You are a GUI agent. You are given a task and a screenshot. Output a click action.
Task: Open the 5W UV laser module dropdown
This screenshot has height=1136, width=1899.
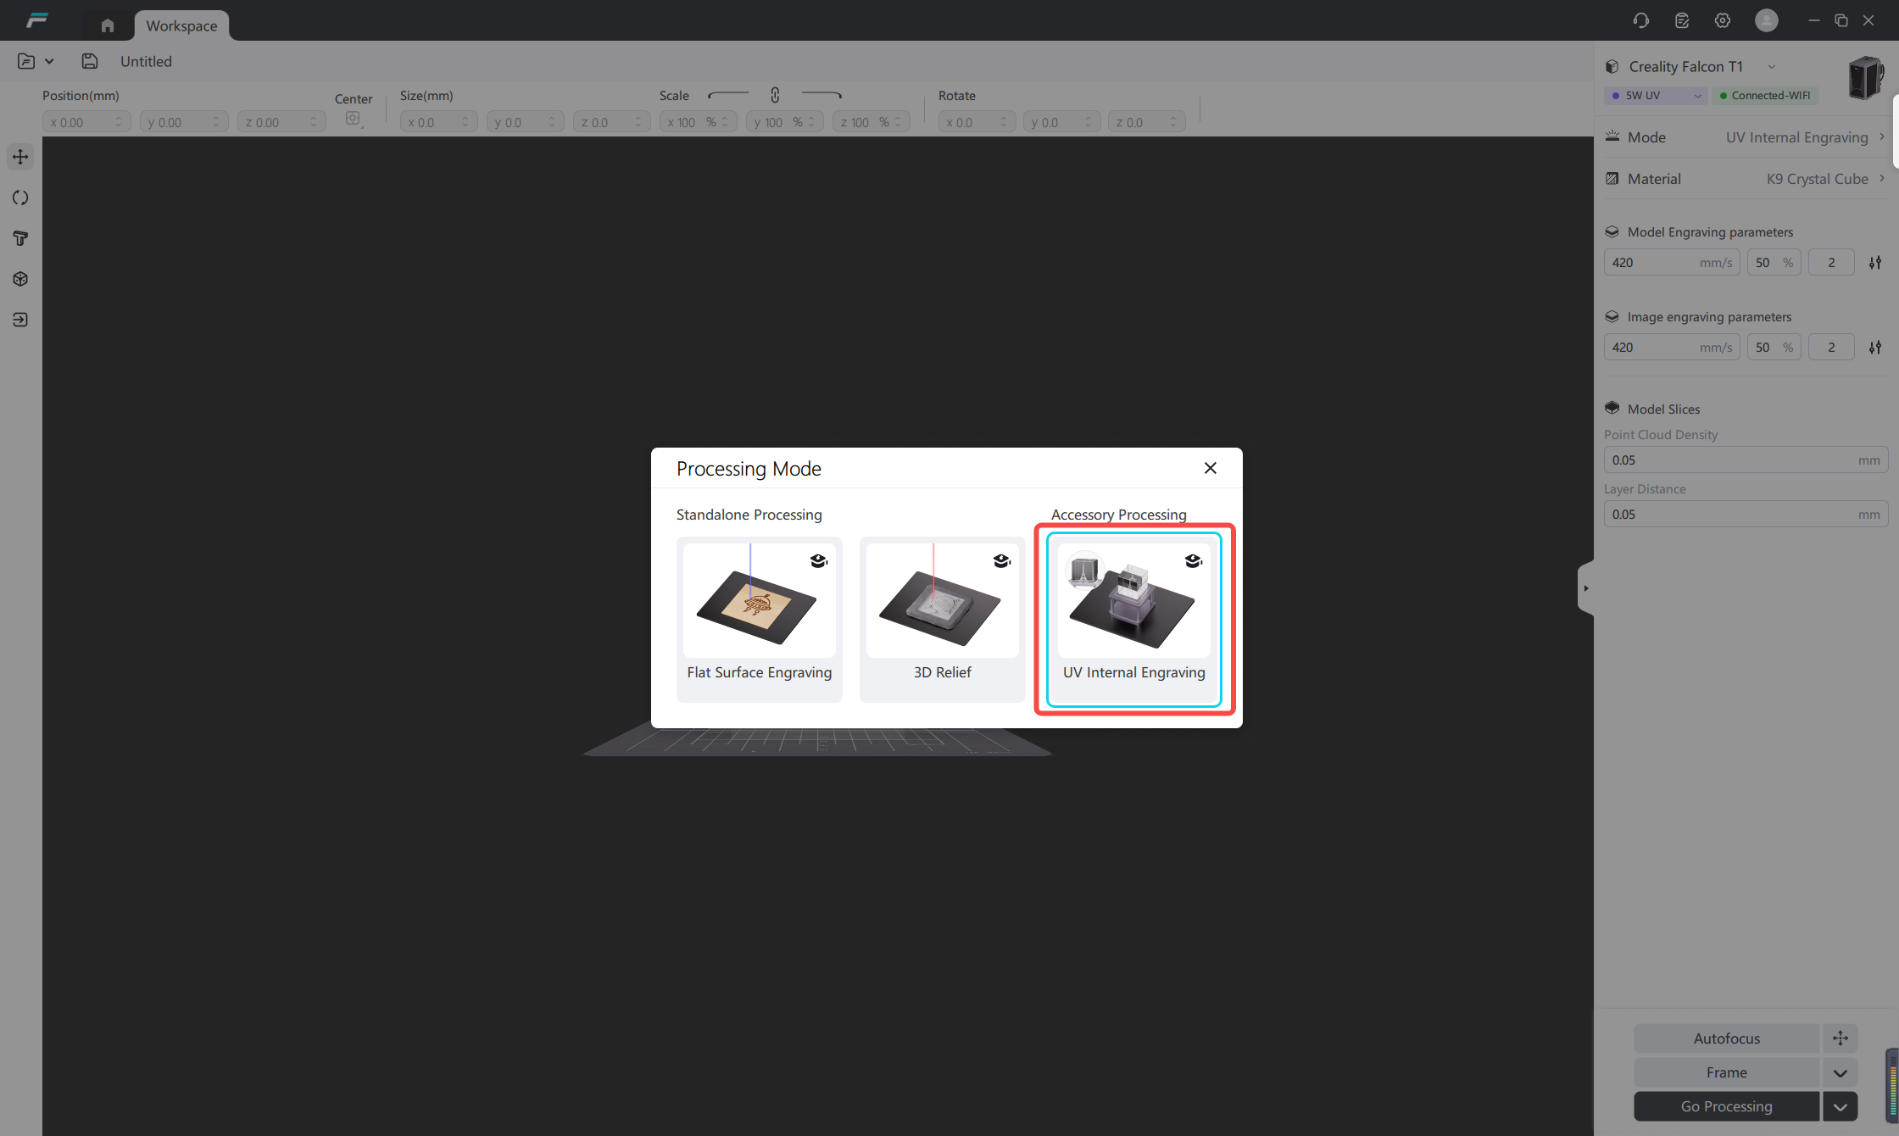(x=1655, y=96)
